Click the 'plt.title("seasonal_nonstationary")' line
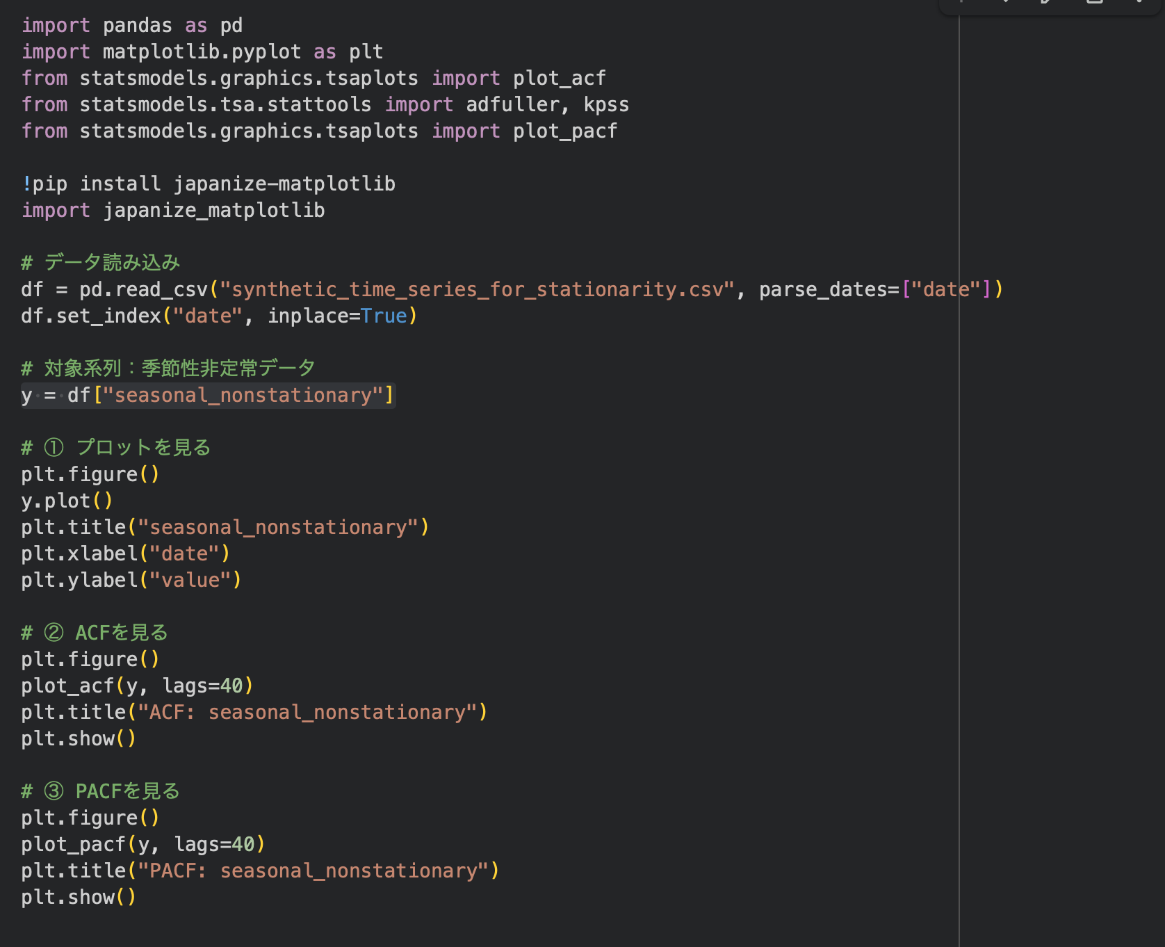1165x947 pixels. pos(225,528)
